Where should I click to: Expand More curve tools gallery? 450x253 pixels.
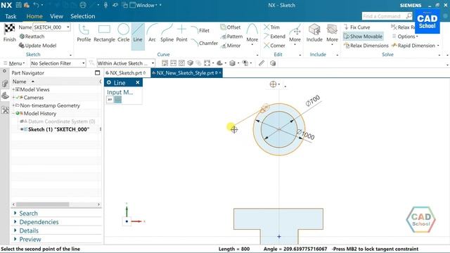tap(252, 34)
